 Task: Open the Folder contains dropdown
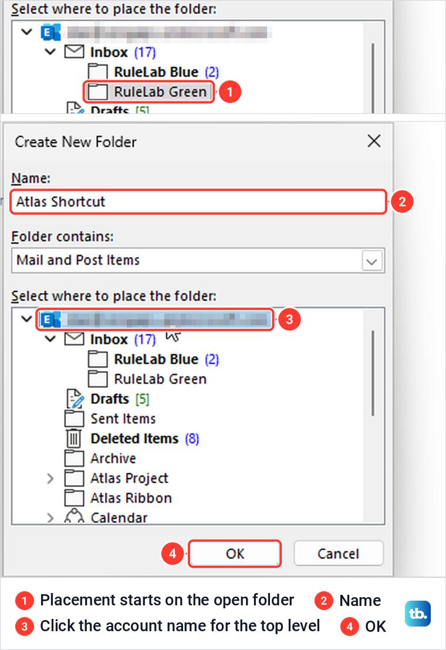click(371, 261)
